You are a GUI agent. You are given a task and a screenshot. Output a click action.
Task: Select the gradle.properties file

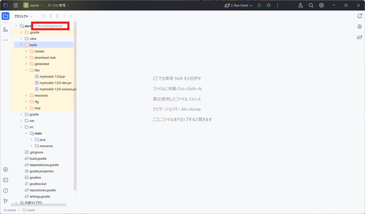(x=42, y=171)
